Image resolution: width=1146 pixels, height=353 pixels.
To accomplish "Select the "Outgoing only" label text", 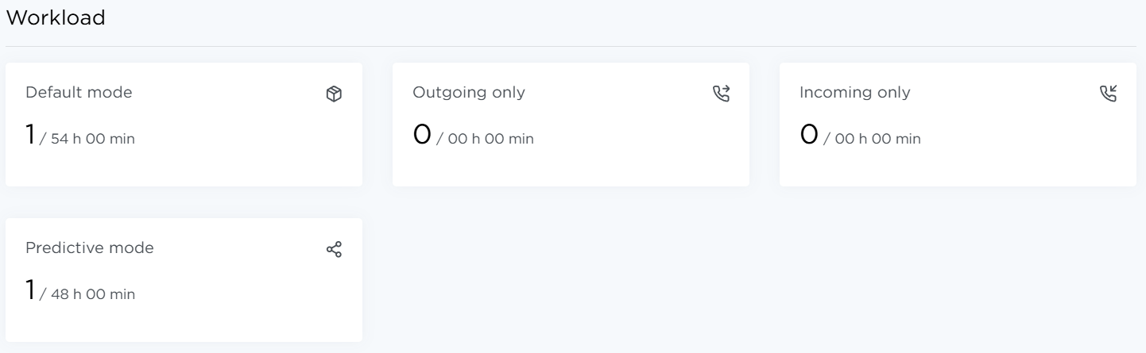I will pyautogui.click(x=468, y=93).
